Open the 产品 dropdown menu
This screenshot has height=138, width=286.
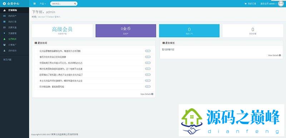43,4
